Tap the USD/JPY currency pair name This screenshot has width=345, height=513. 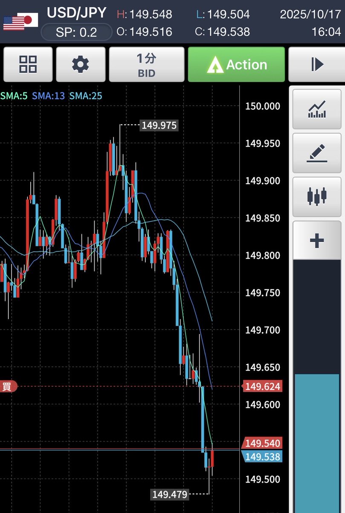[77, 12]
